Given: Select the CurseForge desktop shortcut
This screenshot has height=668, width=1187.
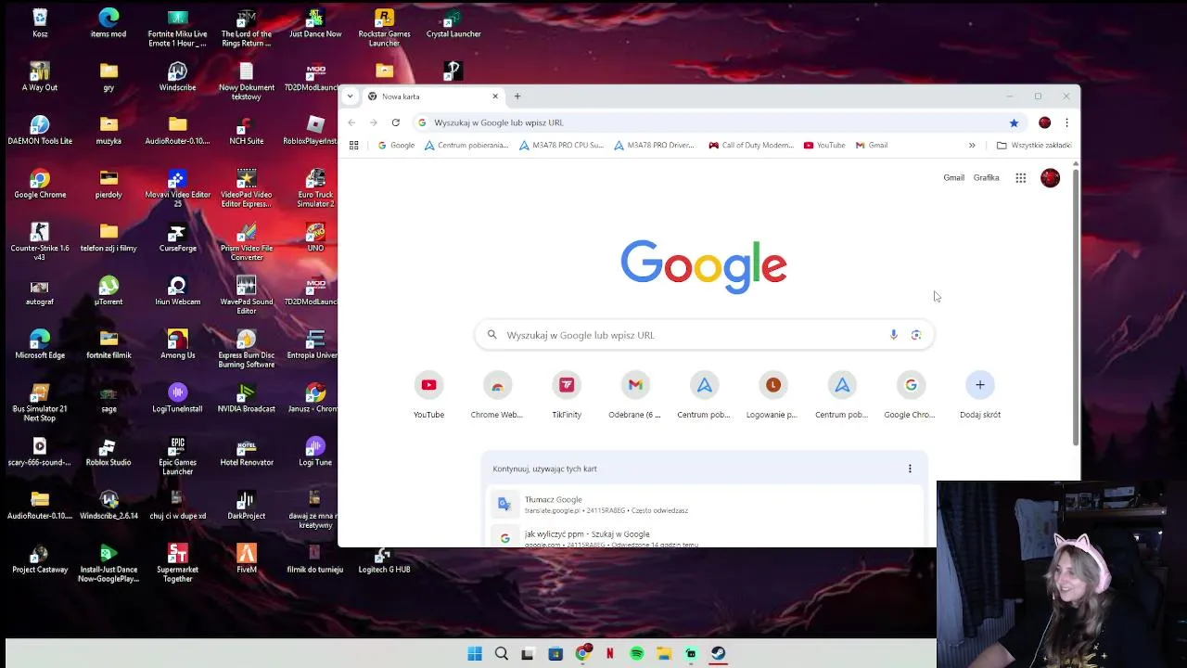Looking at the screenshot, I should point(177,238).
